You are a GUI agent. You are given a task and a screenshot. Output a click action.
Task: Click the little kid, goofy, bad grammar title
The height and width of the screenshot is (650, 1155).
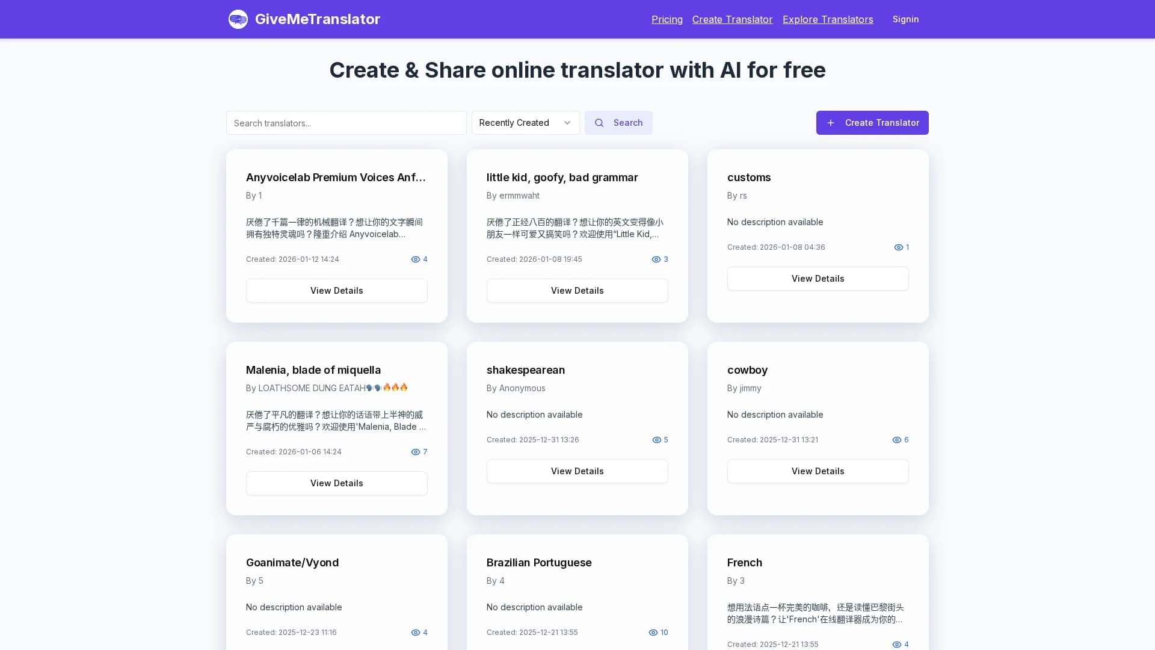[x=562, y=178]
